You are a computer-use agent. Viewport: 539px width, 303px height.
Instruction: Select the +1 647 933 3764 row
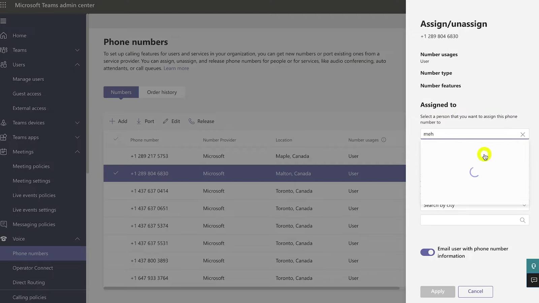[x=254, y=278]
